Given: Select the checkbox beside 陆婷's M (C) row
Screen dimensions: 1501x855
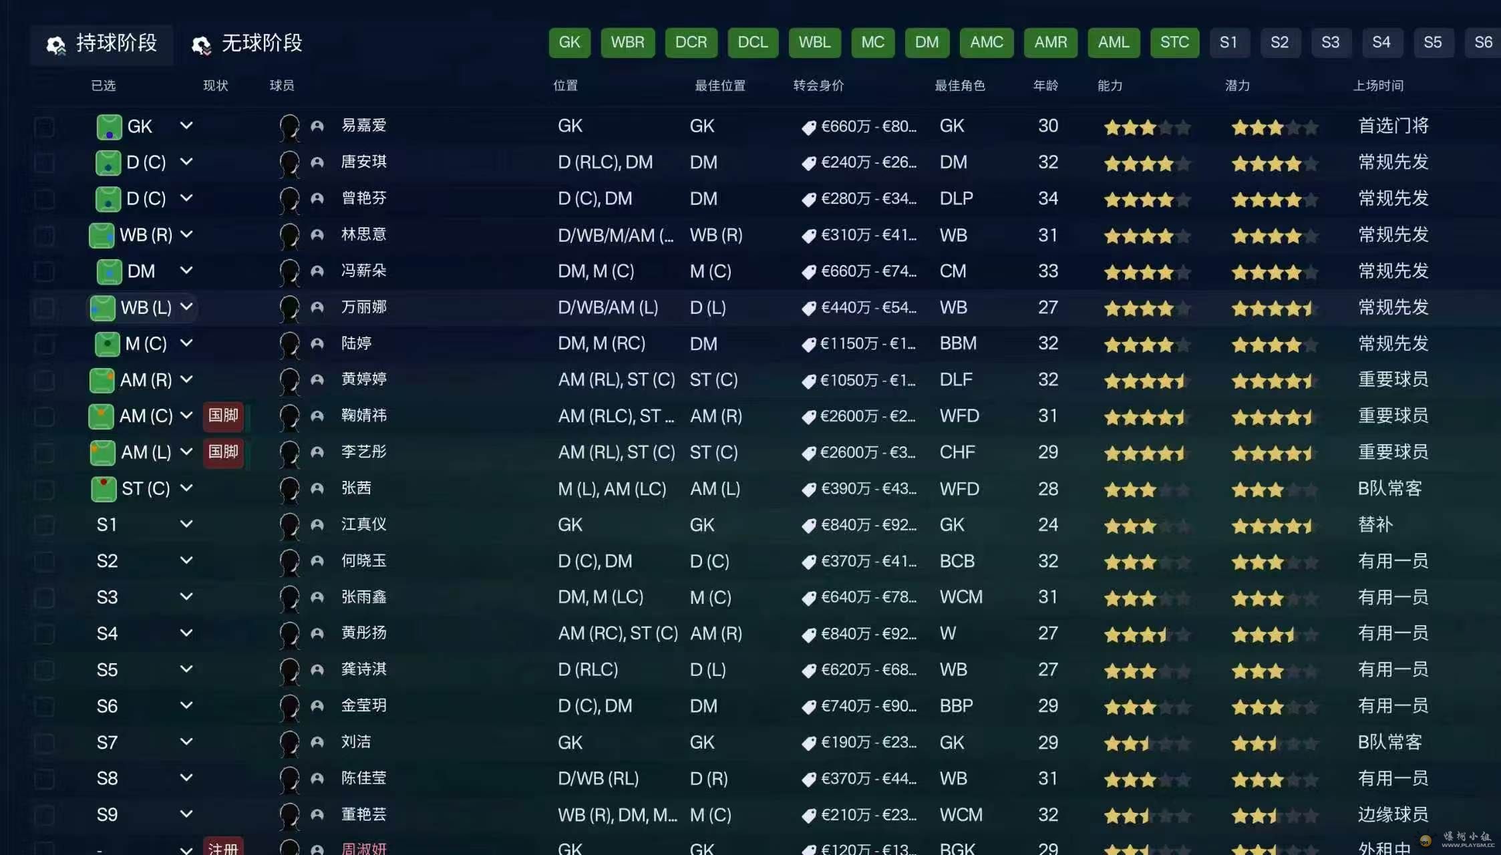Looking at the screenshot, I should [x=44, y=344].
